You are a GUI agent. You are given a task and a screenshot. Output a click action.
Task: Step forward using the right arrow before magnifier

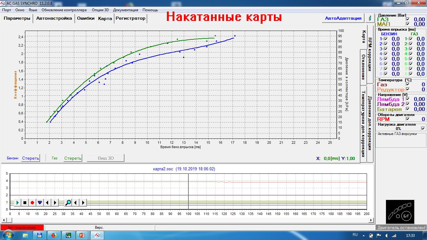coord(55,202)
